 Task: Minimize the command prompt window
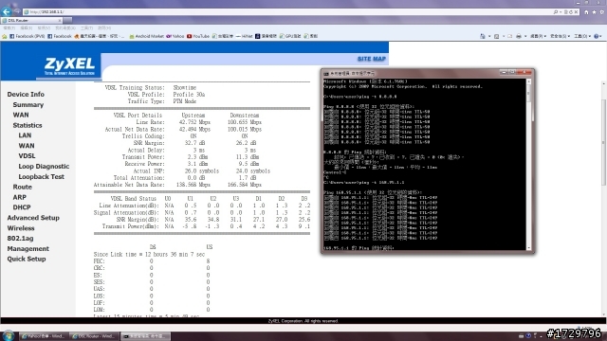(x=504, y=72)
